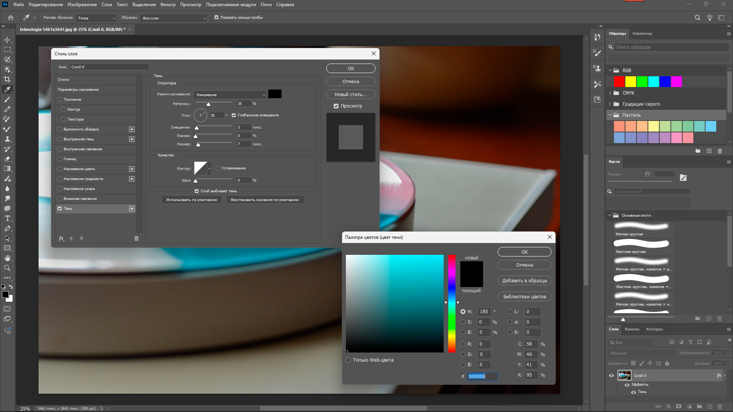The width and height of the screenshot is (733, 412).
Task: Select the S saturation radio button
Action: tap(463, 322)
